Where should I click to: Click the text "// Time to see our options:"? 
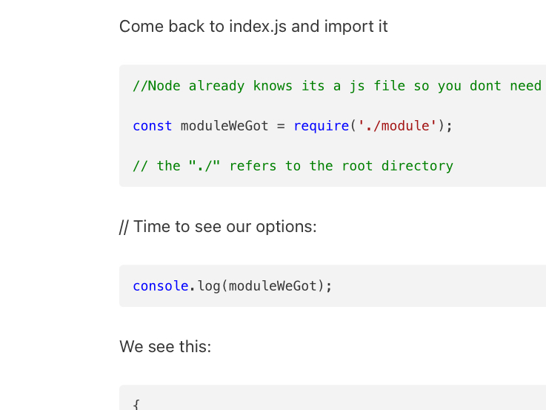click(218, 227)
